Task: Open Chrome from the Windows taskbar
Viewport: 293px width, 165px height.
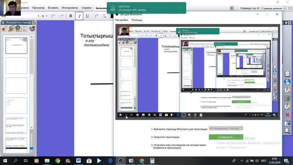Action: coord(58,161)
